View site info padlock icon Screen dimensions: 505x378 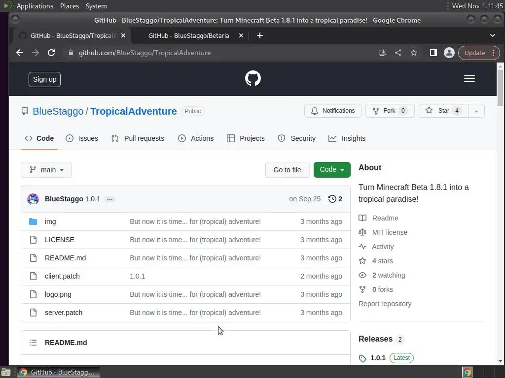[x=71, y=53]
